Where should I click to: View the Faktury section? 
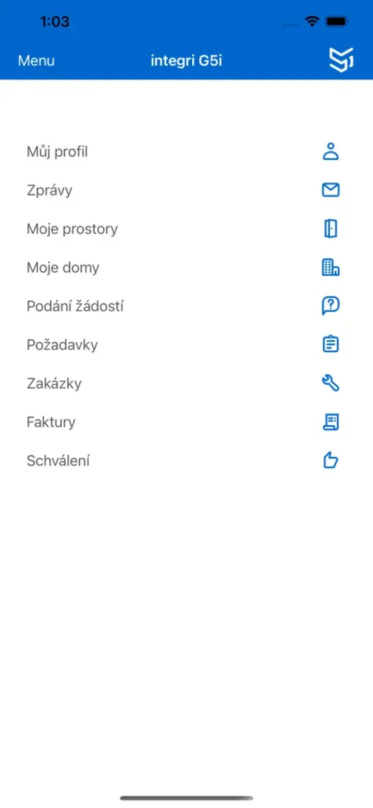[x=51, y=422]
